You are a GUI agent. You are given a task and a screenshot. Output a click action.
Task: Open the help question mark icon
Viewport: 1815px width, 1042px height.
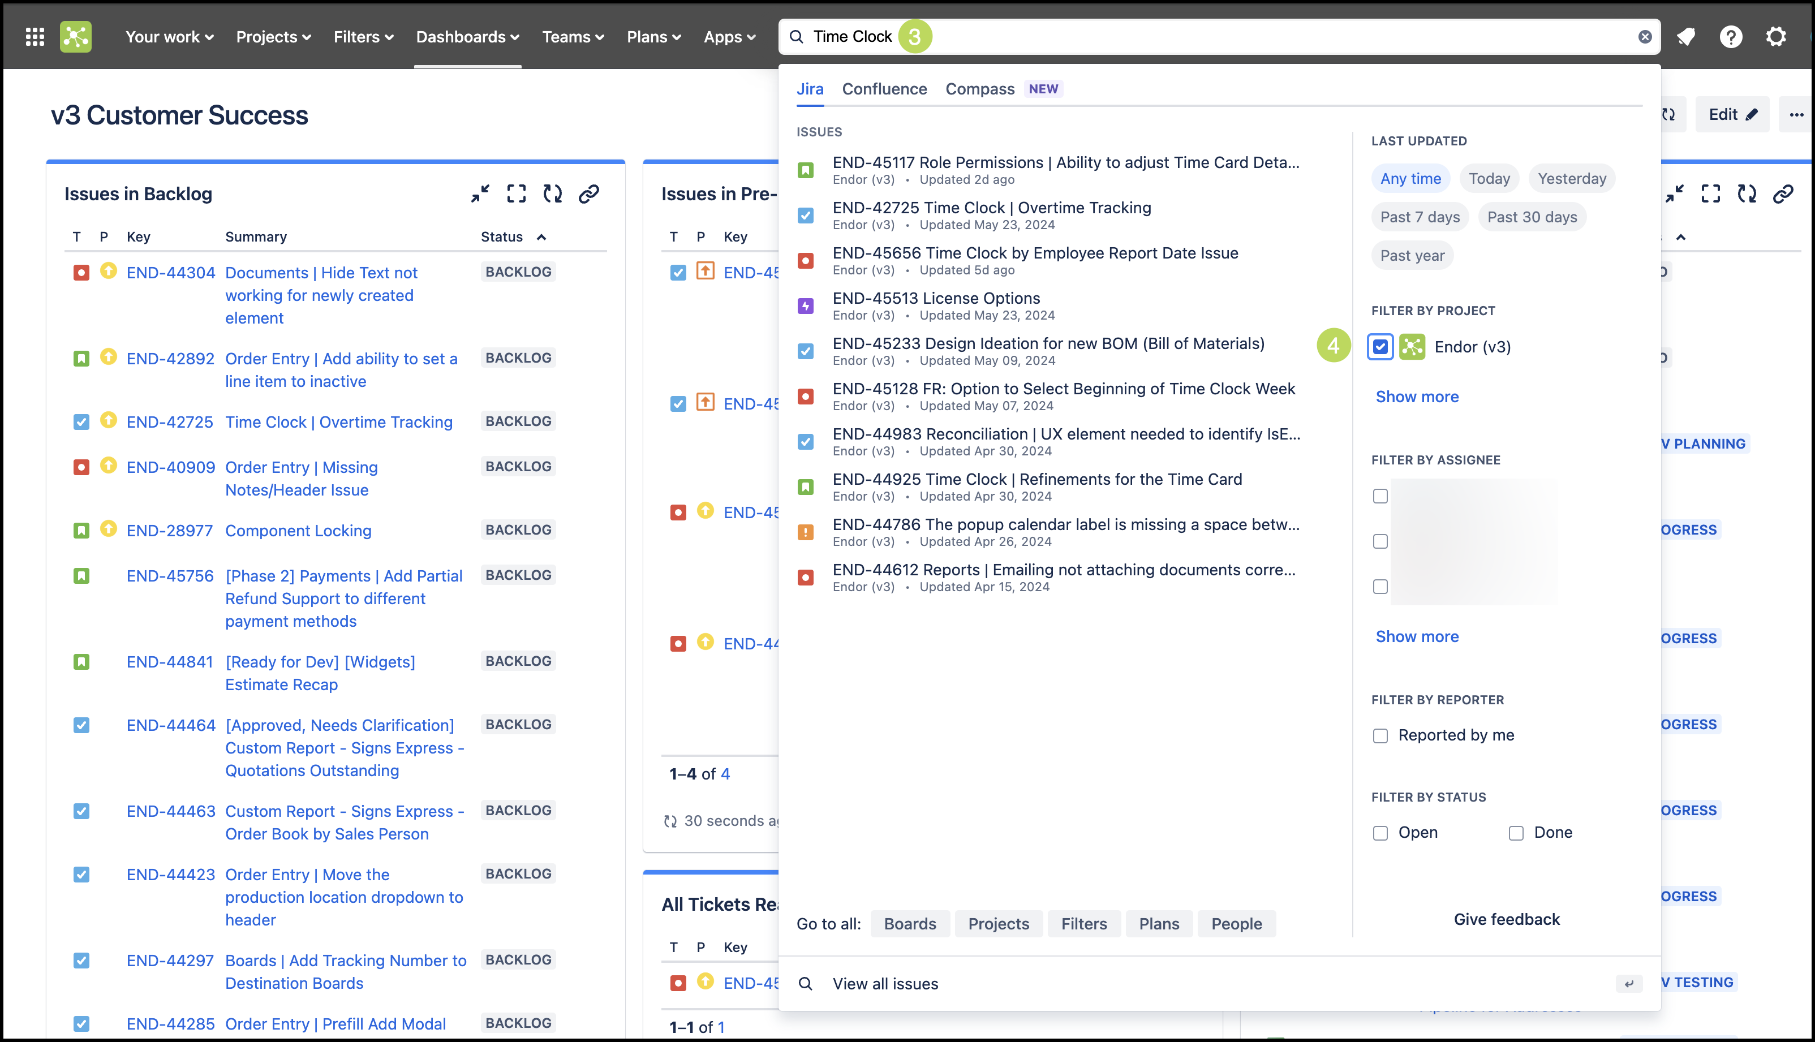coord(1731,37)
